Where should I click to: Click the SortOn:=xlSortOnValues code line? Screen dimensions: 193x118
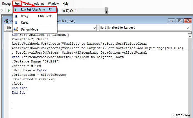[x=79, y=52]
